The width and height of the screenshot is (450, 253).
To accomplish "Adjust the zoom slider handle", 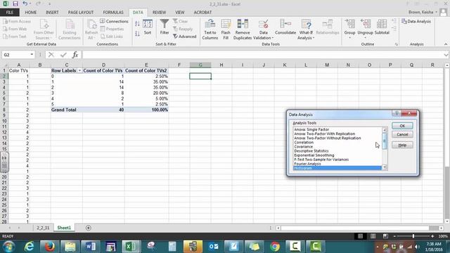I will (413, 236).
